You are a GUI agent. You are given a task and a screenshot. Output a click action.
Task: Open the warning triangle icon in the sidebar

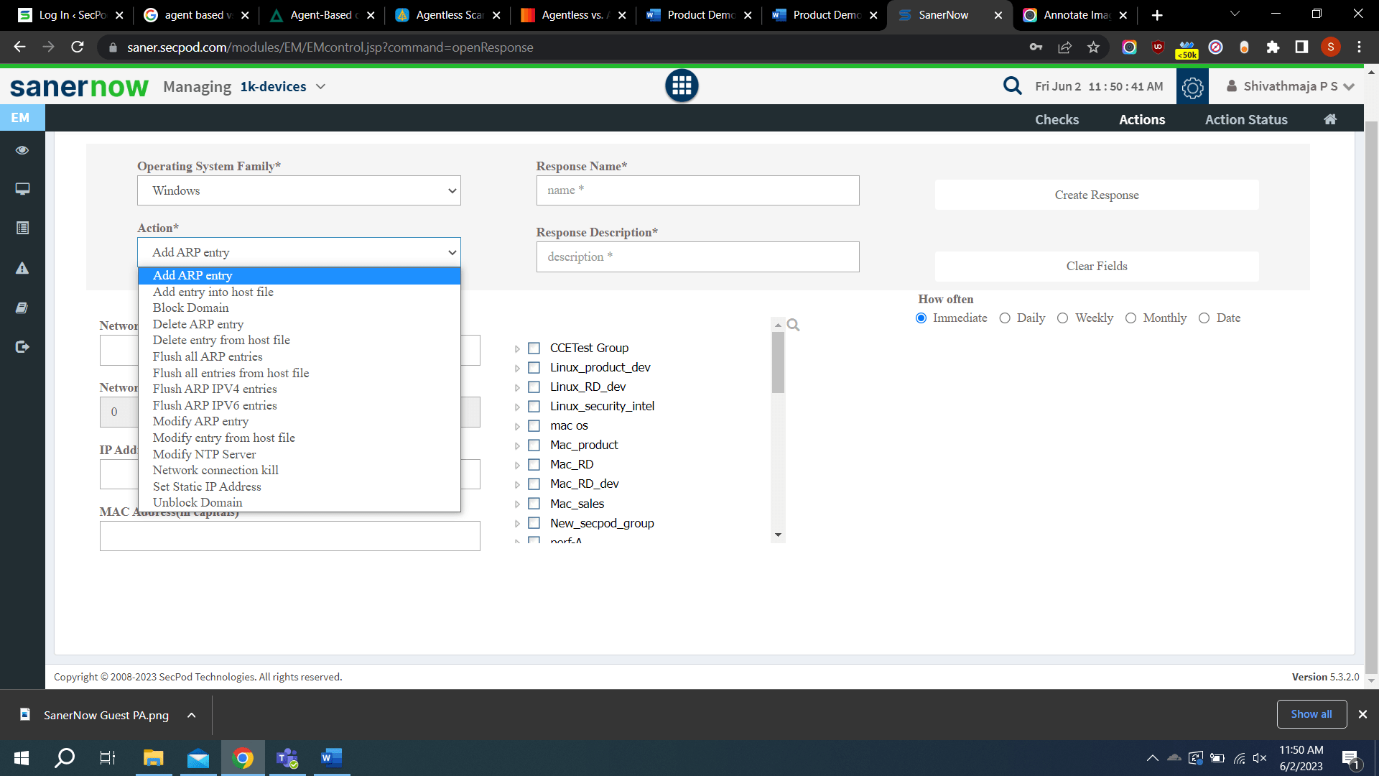pyautogui.click(x=22, y=268)
